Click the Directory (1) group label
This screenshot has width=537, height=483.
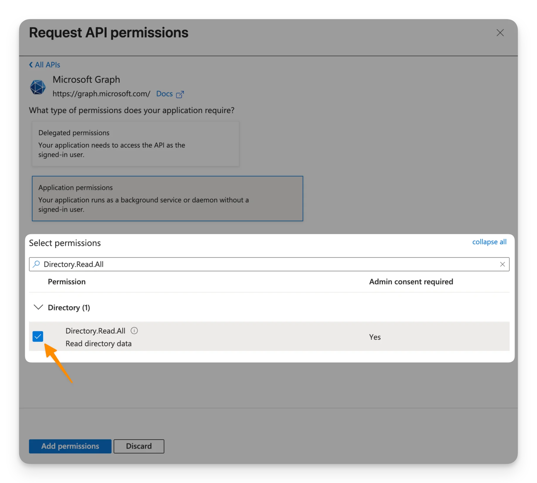click(69, 308)
